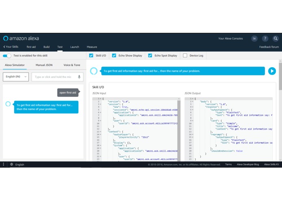Collapse the context fold at line 13 in JSON Input
Screen dimensions: 282x200
(101, 132)
